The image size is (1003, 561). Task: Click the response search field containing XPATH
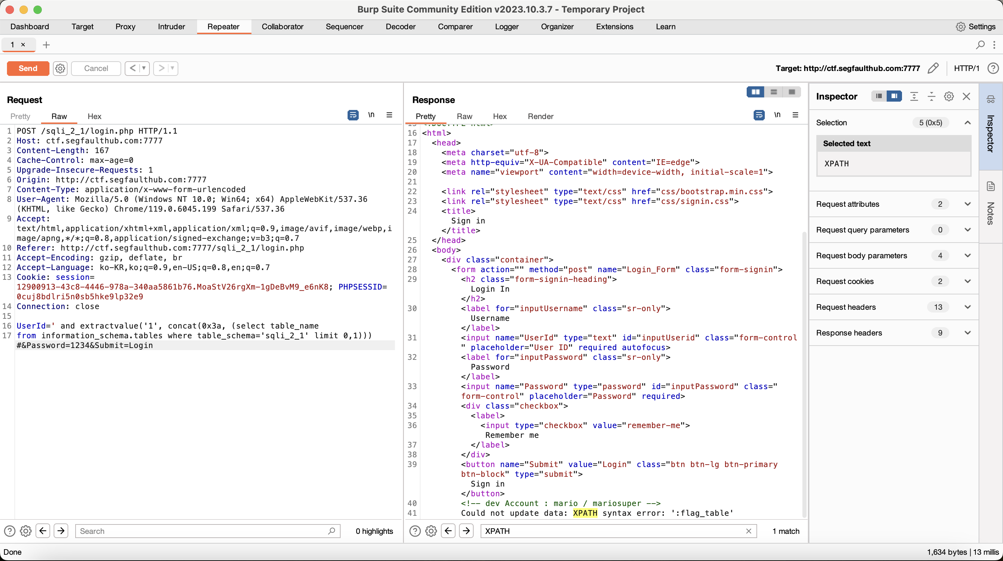(x=618, y=531)
